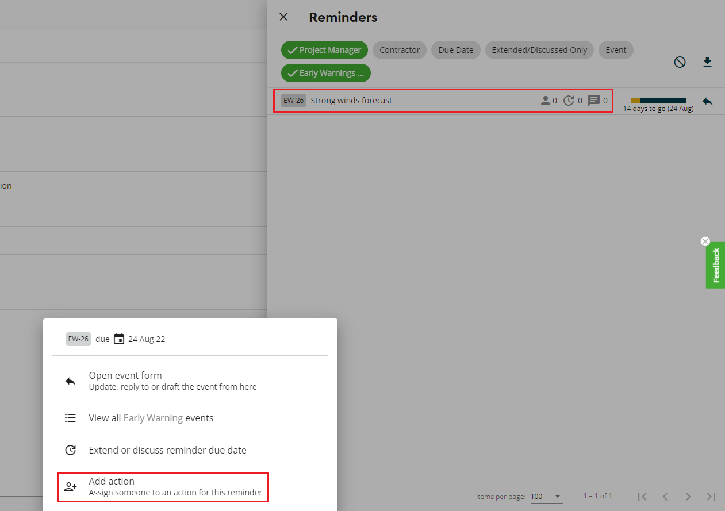Close the Reminders panel with X

(x=283, y=17)
